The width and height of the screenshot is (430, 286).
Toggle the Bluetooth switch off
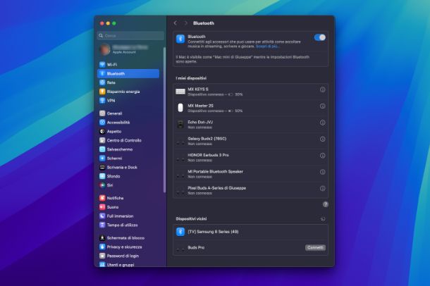click(320, 37)
